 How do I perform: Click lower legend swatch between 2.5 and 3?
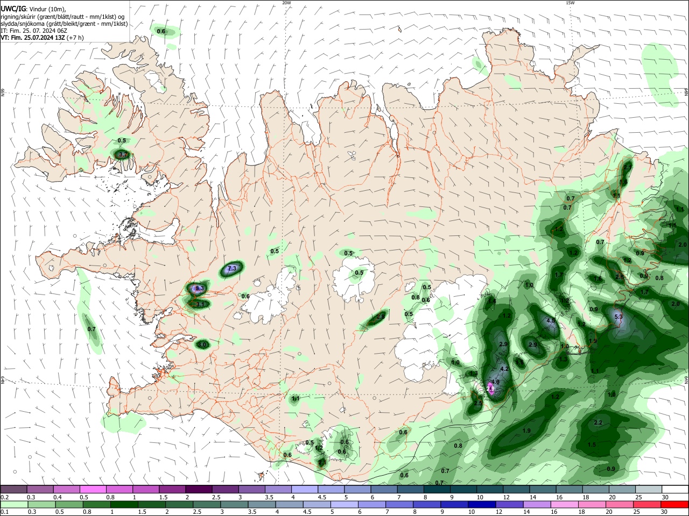(207, 504)
